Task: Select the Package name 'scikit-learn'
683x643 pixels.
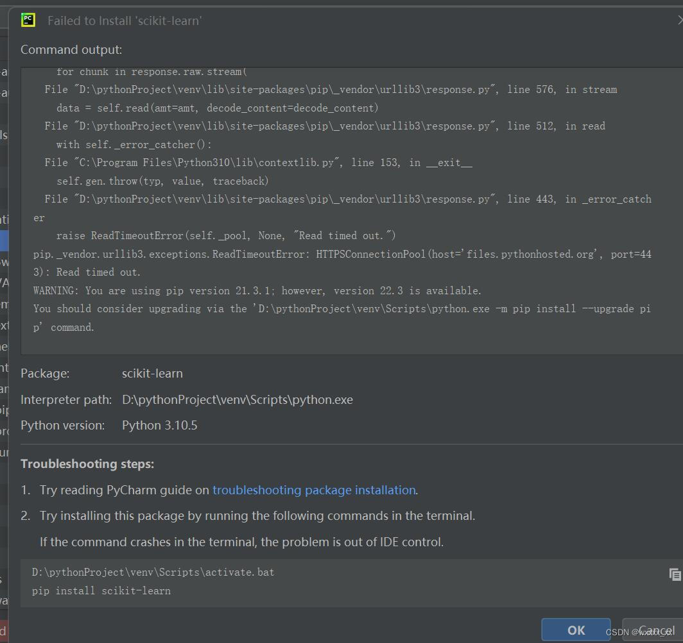Action: (x=152, y=373)
